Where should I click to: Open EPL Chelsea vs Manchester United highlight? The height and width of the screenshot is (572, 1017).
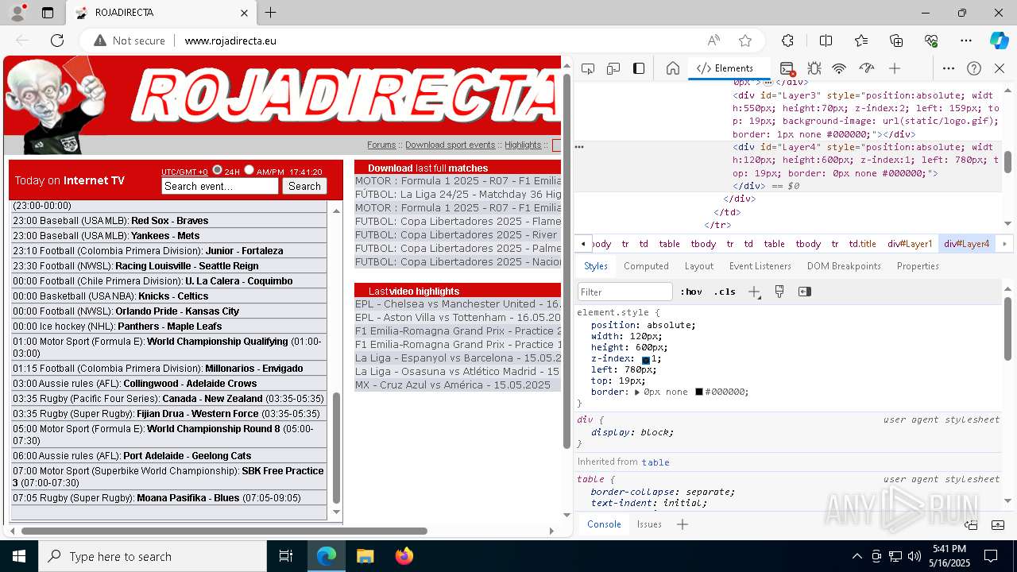point(458,303)
